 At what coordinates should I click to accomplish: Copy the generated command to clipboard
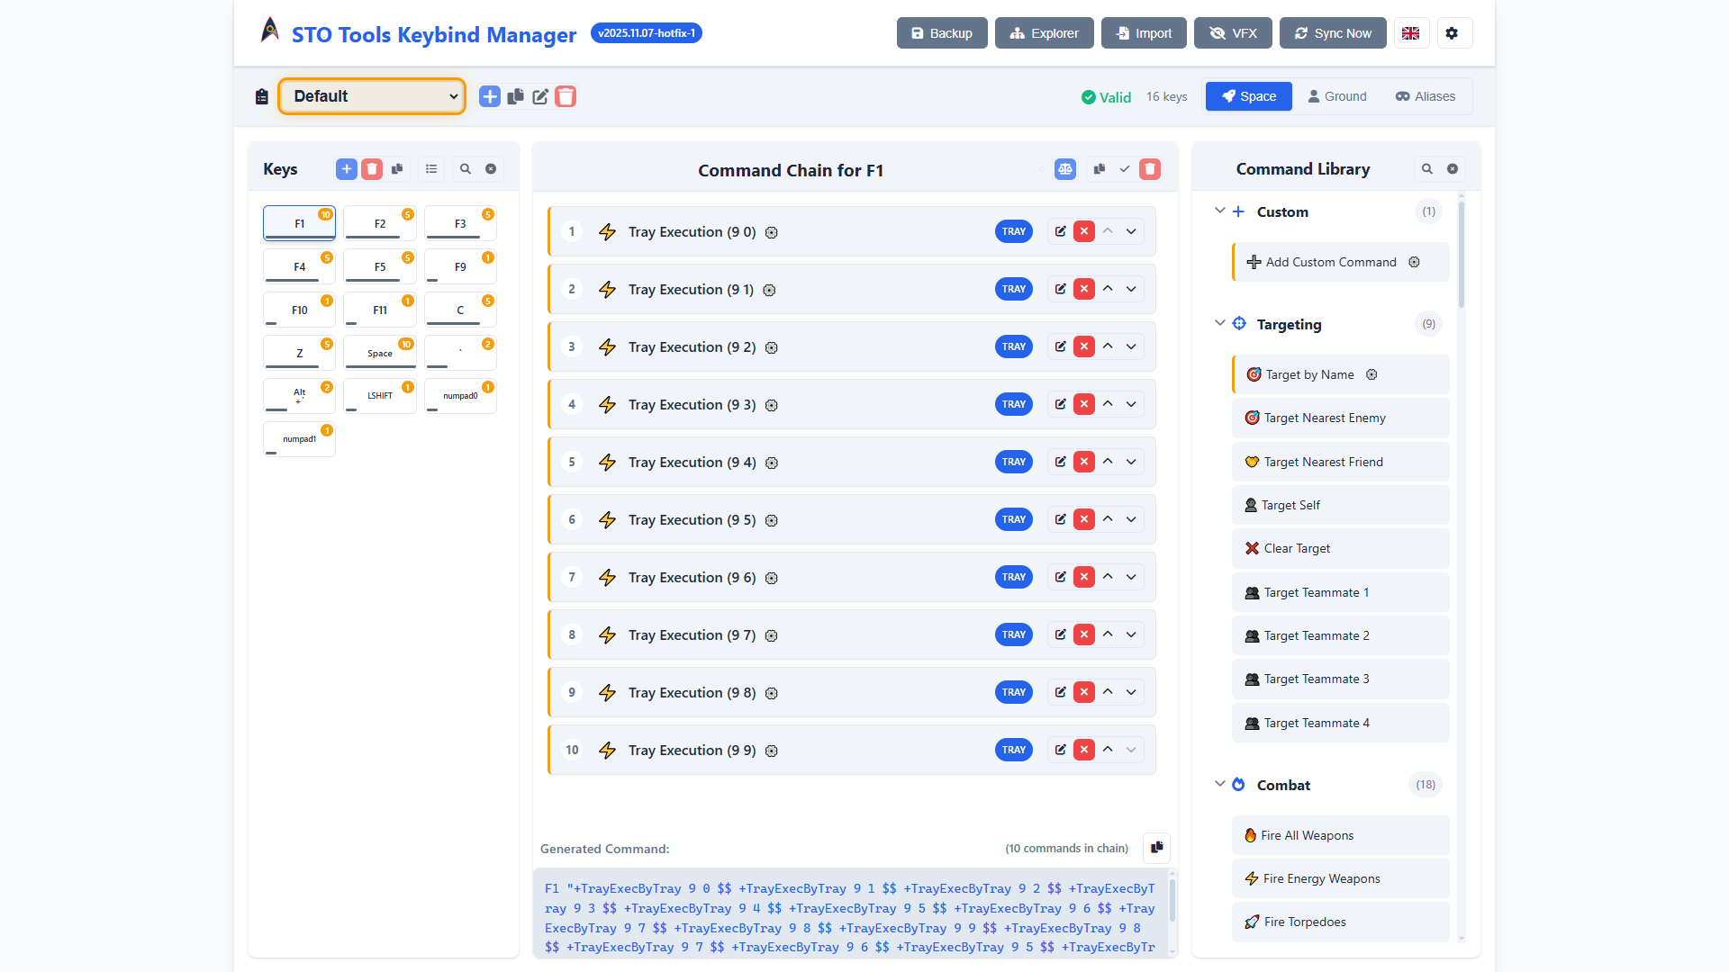1156,848
